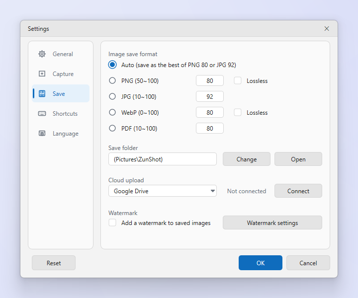Select the Save tab label
Viewport: 358px width, 298px height.
(59, 94)
